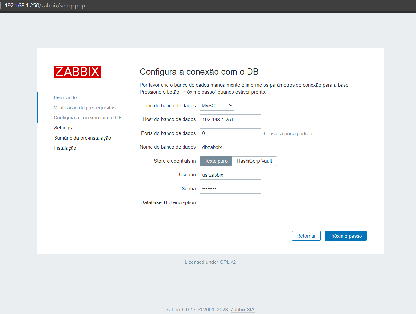
Task: Enable Database TLS encryption checkbox
Action: click(x=203, y=202)
